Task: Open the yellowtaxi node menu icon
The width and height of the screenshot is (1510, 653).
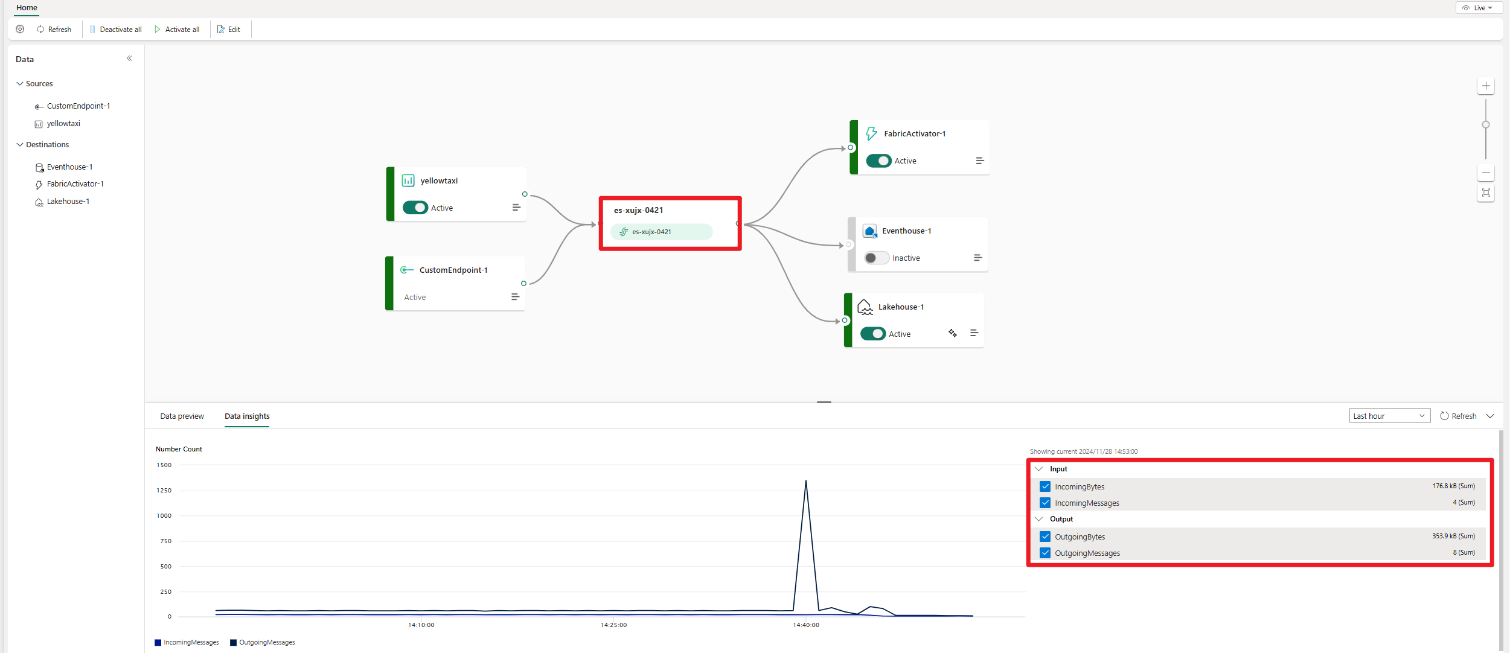Action: (x=516, y=208)
